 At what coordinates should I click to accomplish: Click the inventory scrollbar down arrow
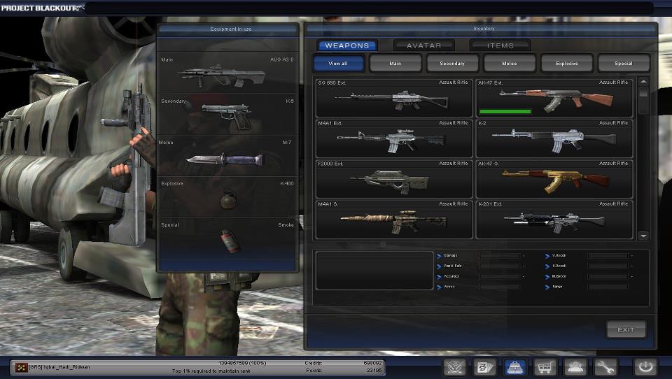pos(643,236)
